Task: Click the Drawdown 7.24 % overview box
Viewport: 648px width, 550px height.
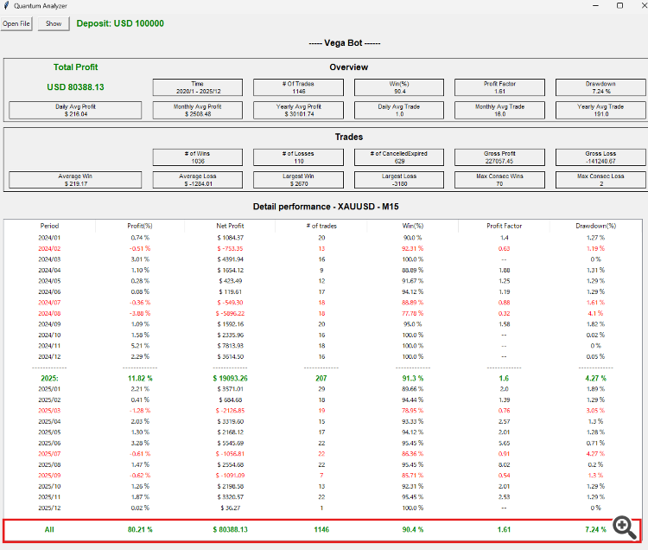Action: coord(600,87)
